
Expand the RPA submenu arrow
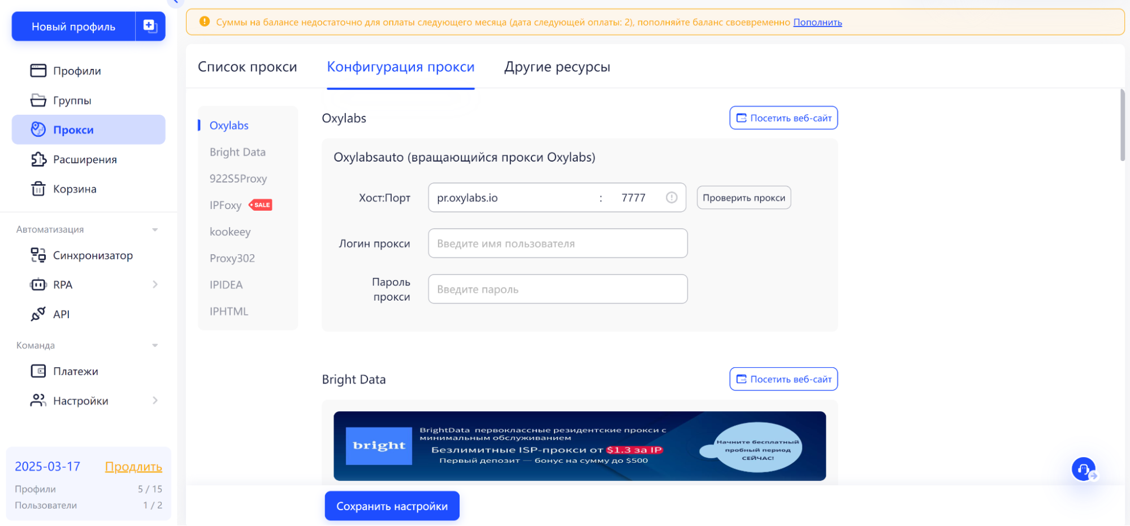155,285
